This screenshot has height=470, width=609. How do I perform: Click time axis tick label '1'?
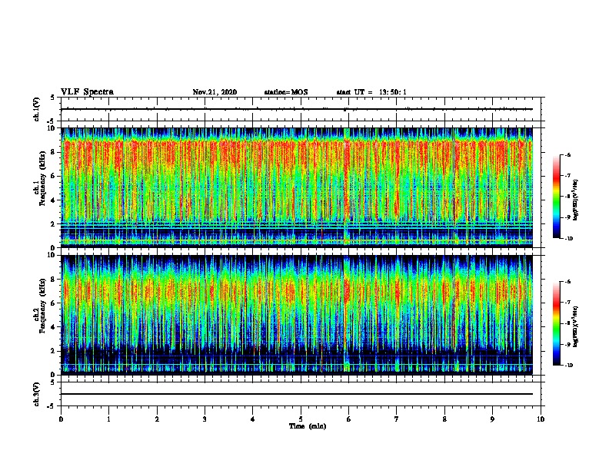pyautogui.click(x=108, y=419)
